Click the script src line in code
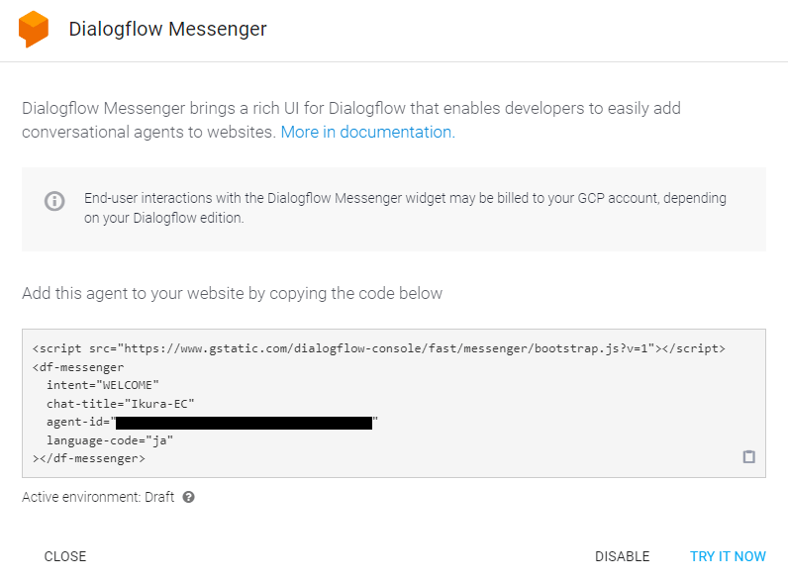The image size is (788, 582). [379, 348]
